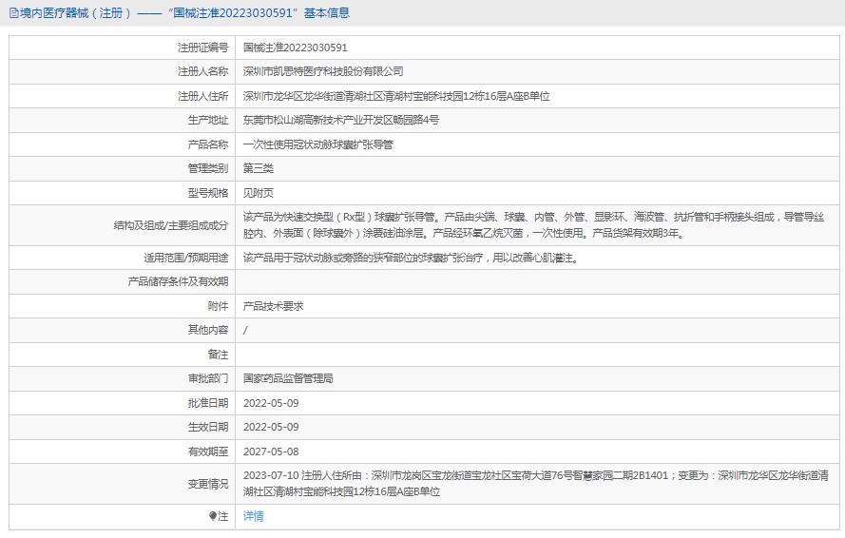Select the 产品技术要求 attachment value

click(273, 306)
